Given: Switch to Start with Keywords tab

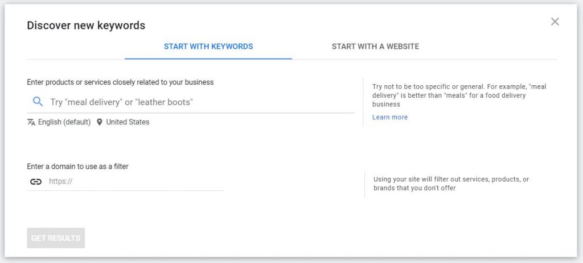Looking at the screenshot, I should click(x=208, y=47).
